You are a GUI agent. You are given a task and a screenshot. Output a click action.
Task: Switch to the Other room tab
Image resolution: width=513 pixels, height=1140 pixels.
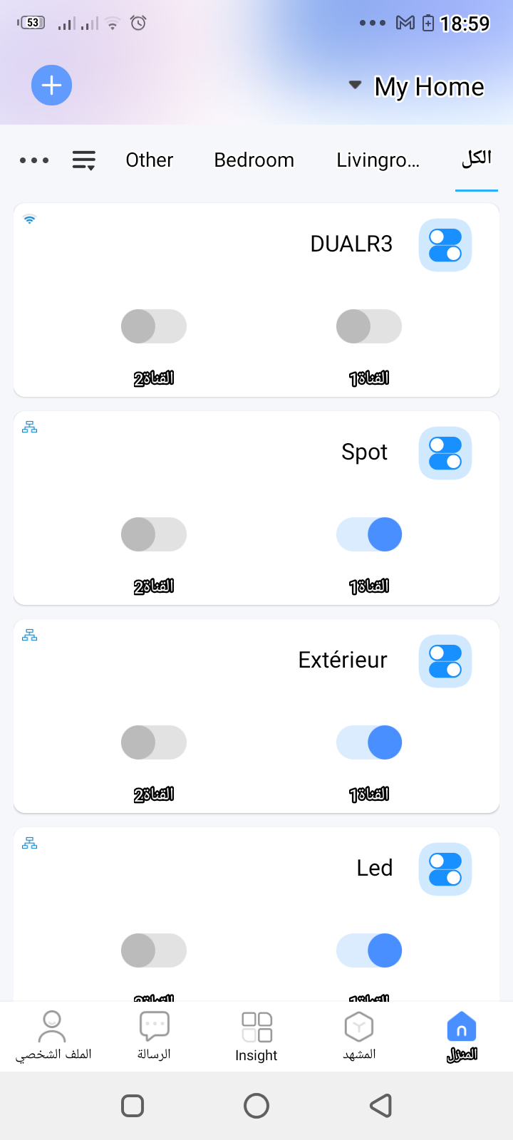click(150, 160)
